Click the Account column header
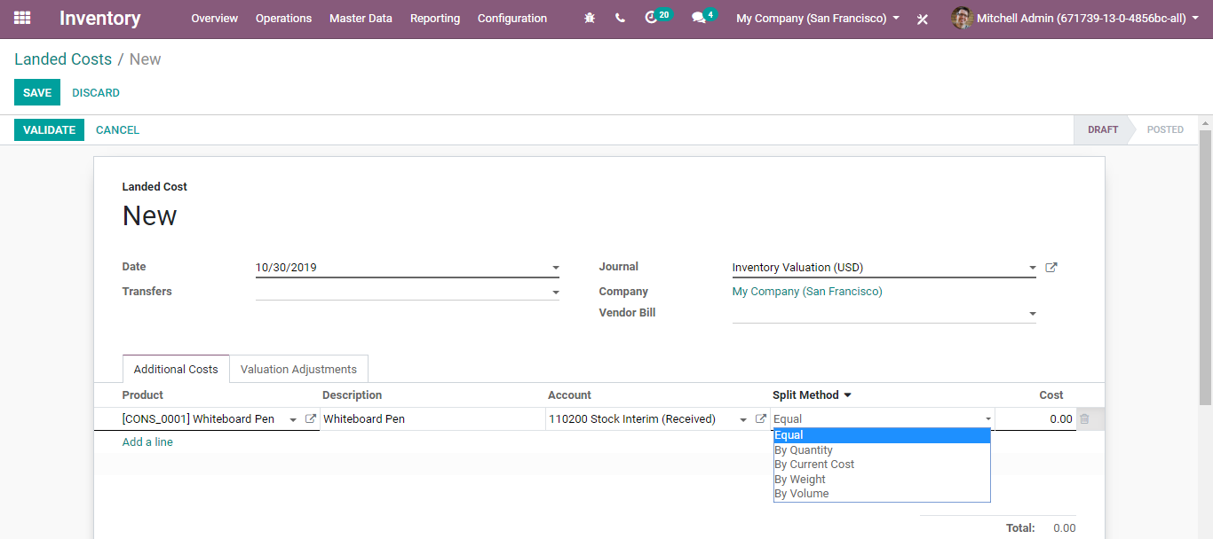 click(569, 395)
